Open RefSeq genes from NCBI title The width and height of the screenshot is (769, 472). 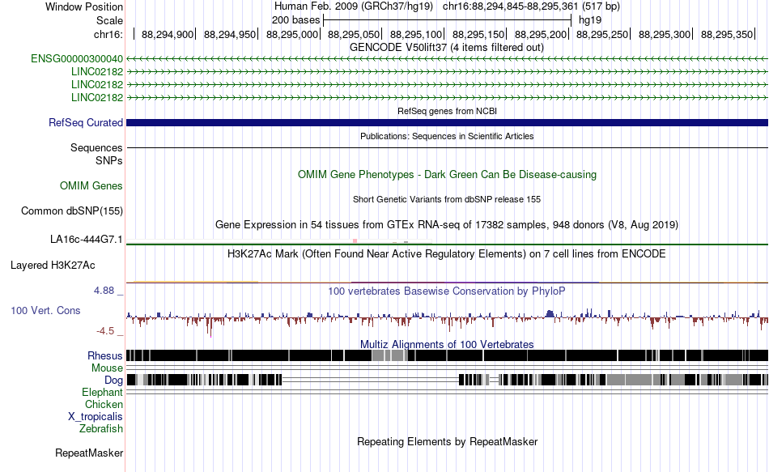point(447,112)
